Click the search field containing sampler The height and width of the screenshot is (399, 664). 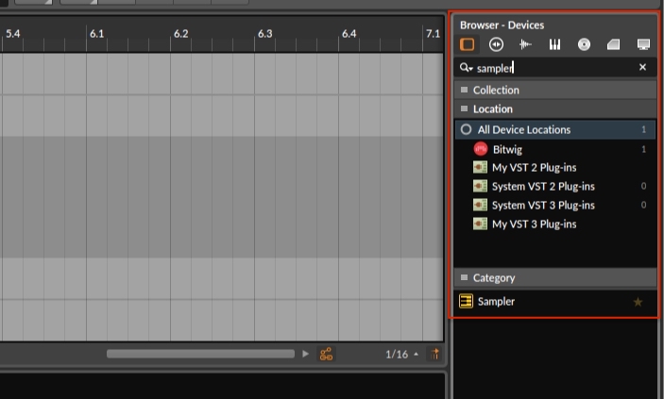point(554,68)
